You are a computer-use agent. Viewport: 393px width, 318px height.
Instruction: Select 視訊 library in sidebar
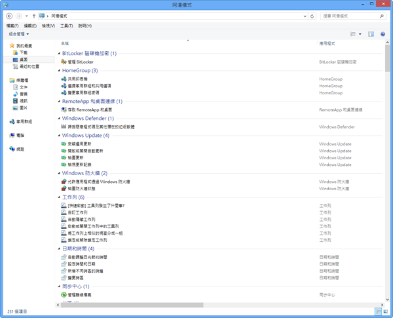click(20, 101)
